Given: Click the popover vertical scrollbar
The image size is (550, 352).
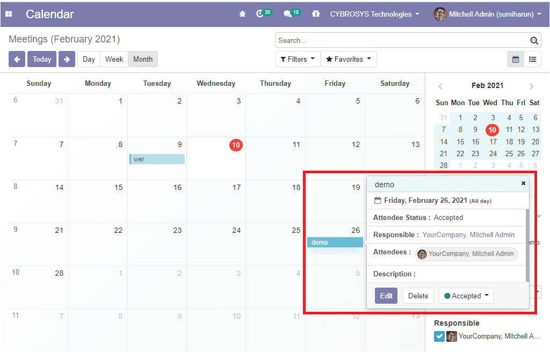Looking at the screenshot, I should click(x=527, y=245).
